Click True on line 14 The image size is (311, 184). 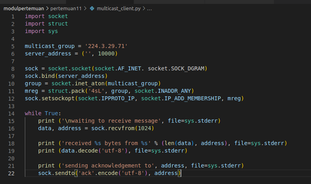[51, 113]
